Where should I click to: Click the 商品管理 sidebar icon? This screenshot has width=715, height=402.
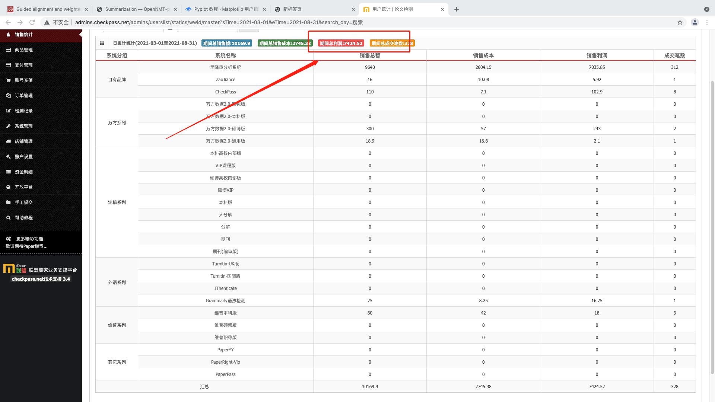[8, 50]
